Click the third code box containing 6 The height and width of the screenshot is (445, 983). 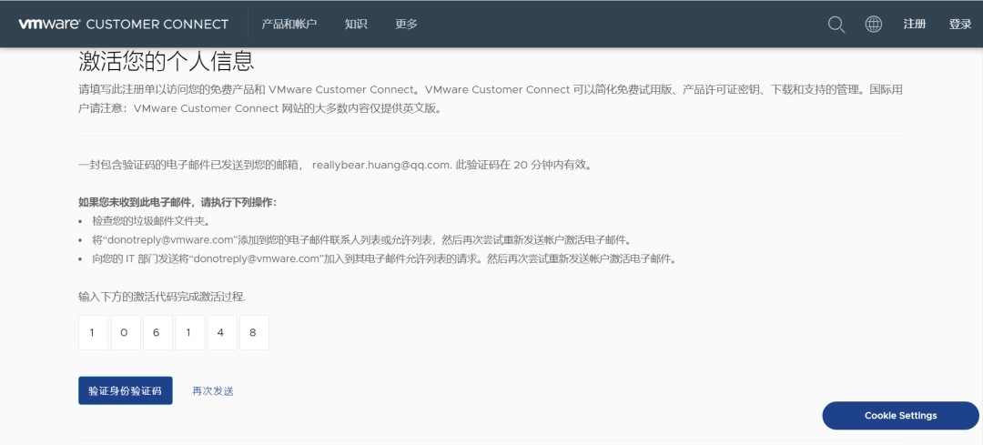coord(157,333)
